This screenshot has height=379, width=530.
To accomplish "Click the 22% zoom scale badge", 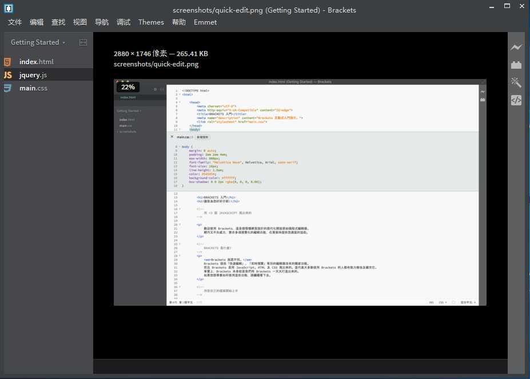I will [x=128, y=87].
